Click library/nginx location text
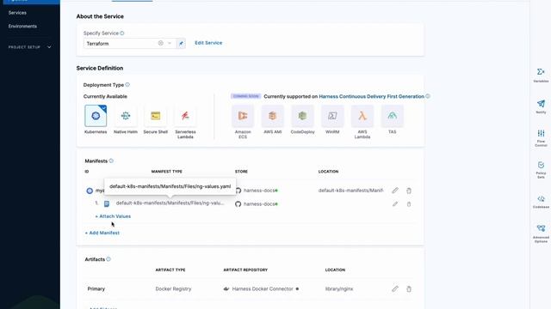 (338, 289)
